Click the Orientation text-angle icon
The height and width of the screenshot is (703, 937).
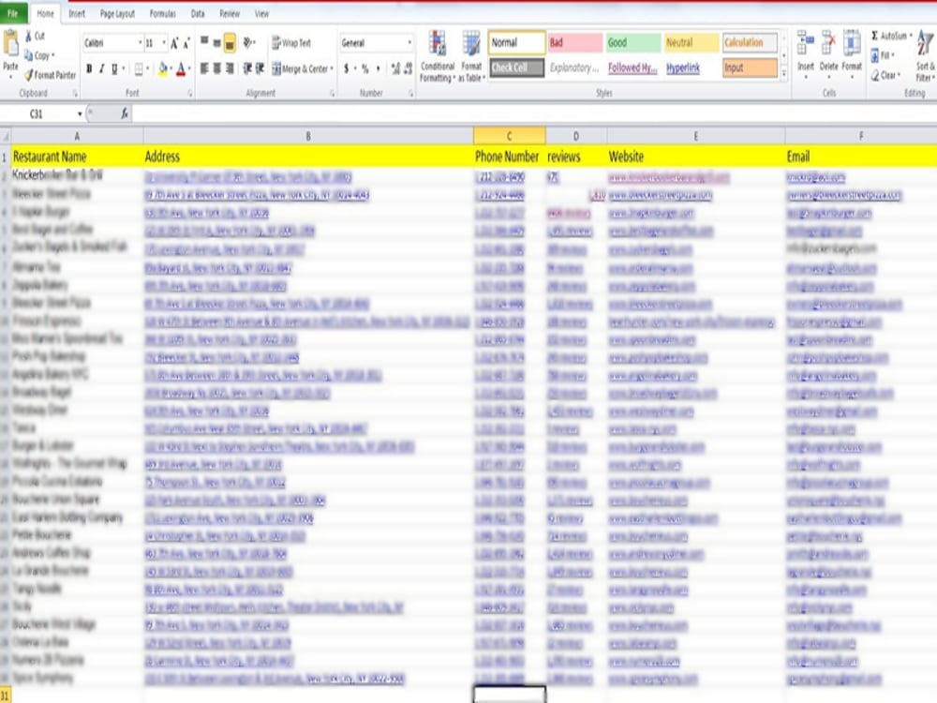[x=248, y=42]
